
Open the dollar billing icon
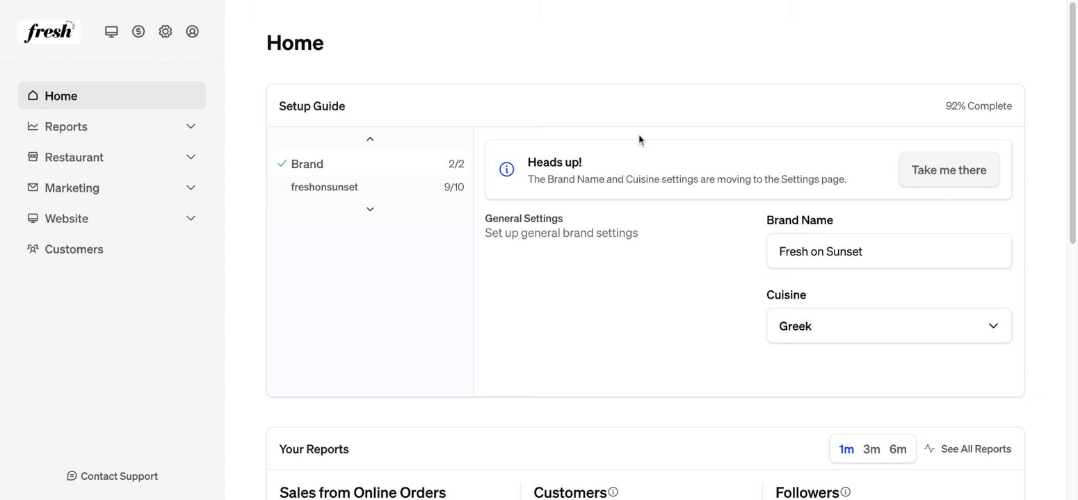(138, 31)
